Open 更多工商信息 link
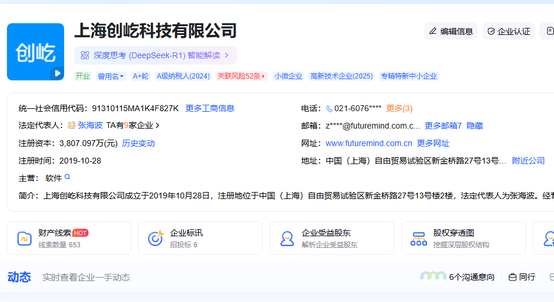Screen dimensions: 554x302 pos(210,108)
